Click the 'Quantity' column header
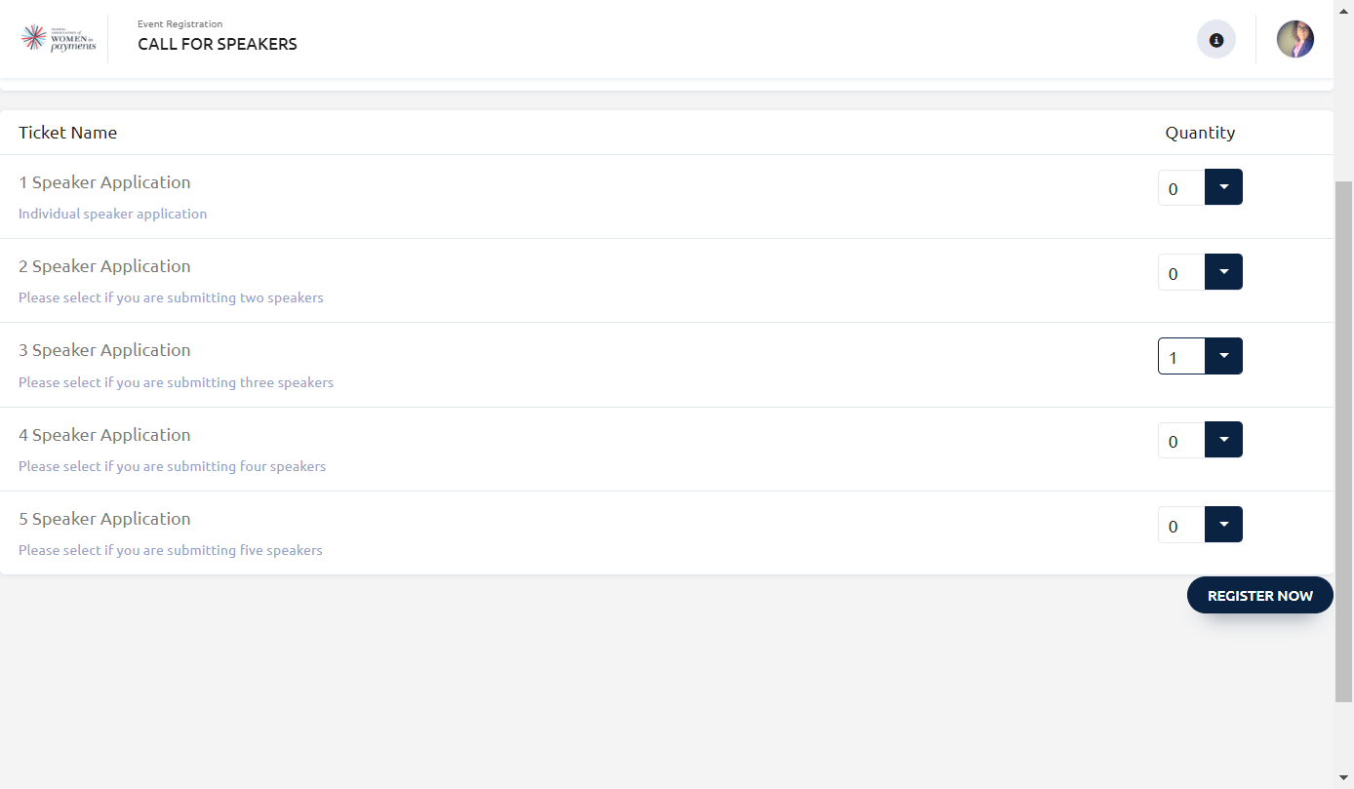 point(1200,133)
